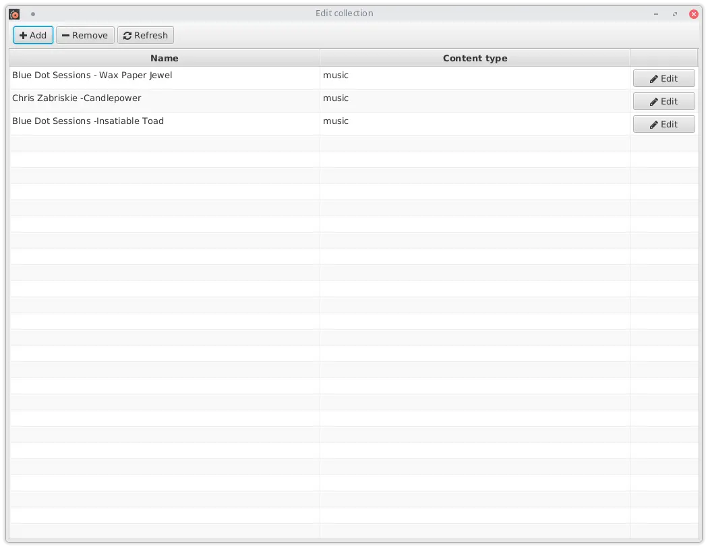708x548 pixels.
Task: Click the pin dot in the title bar
Action: (x=33, y=14)
